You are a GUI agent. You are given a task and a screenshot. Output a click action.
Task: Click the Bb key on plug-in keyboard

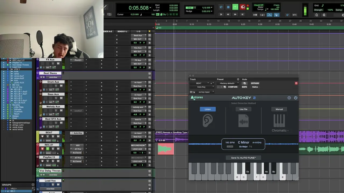coord(274,168)
